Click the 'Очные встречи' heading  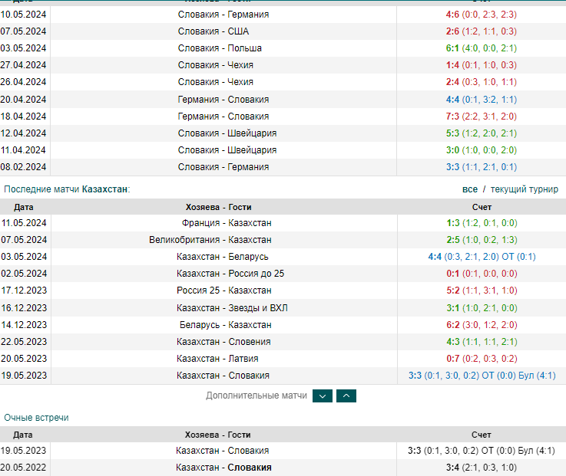point(36,418)
